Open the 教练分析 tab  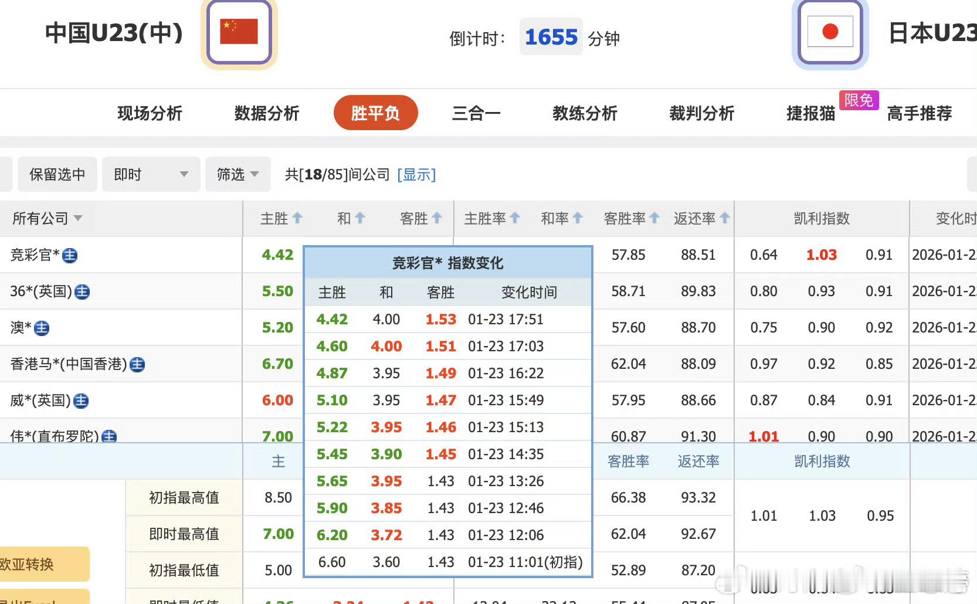click(x=584, y=113)
